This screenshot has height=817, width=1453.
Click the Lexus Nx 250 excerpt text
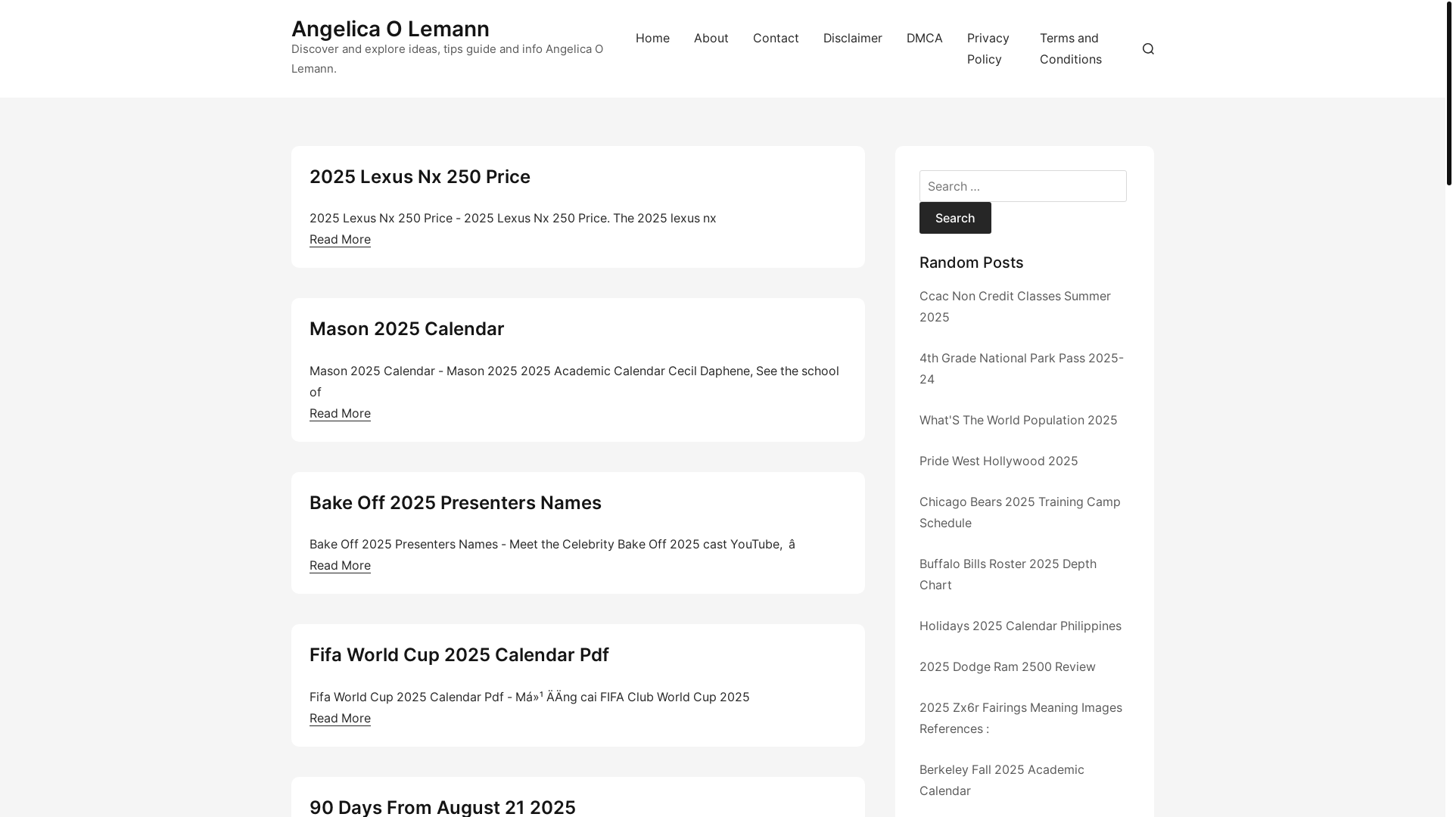(x=513, y=218)
